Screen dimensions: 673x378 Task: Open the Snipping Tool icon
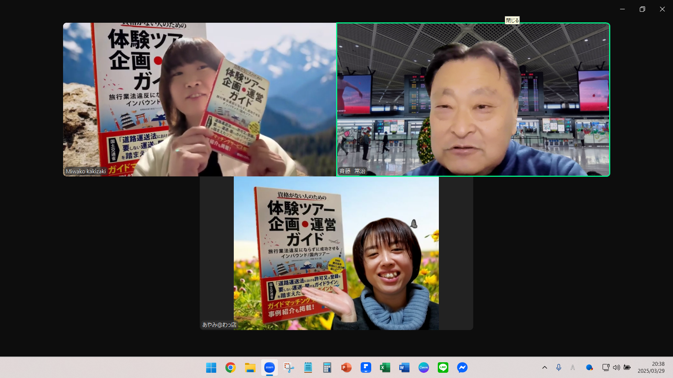pyautogui.click(x=289, y=367)
